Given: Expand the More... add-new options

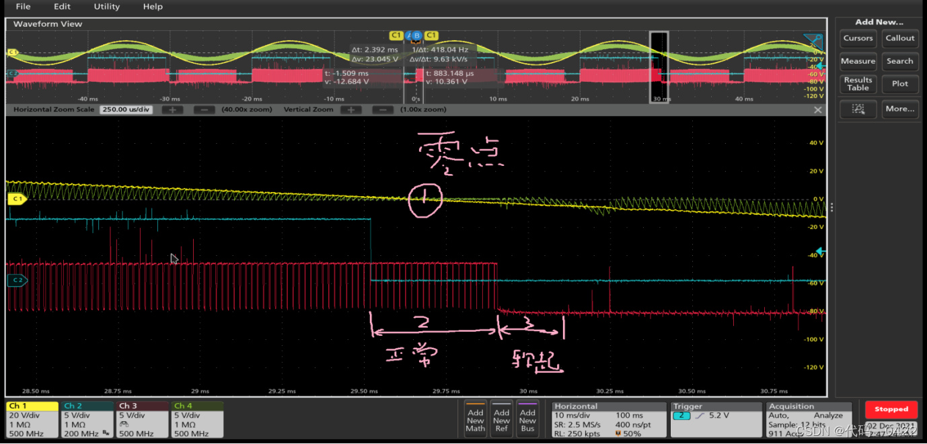Looking at the screenshot, I should point(899,109).
